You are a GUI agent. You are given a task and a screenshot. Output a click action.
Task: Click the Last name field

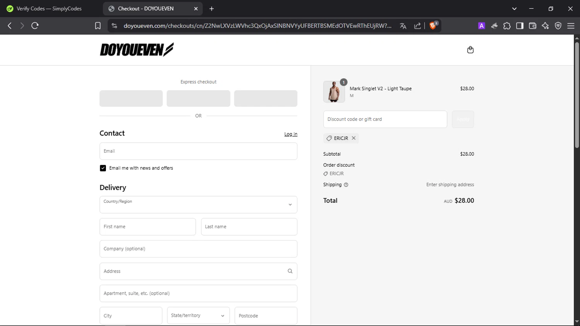coord(249,227)
